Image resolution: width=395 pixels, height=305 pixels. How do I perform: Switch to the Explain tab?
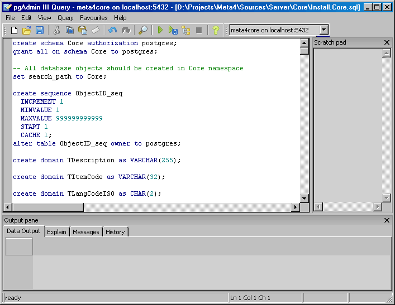(x=56, y=232)
